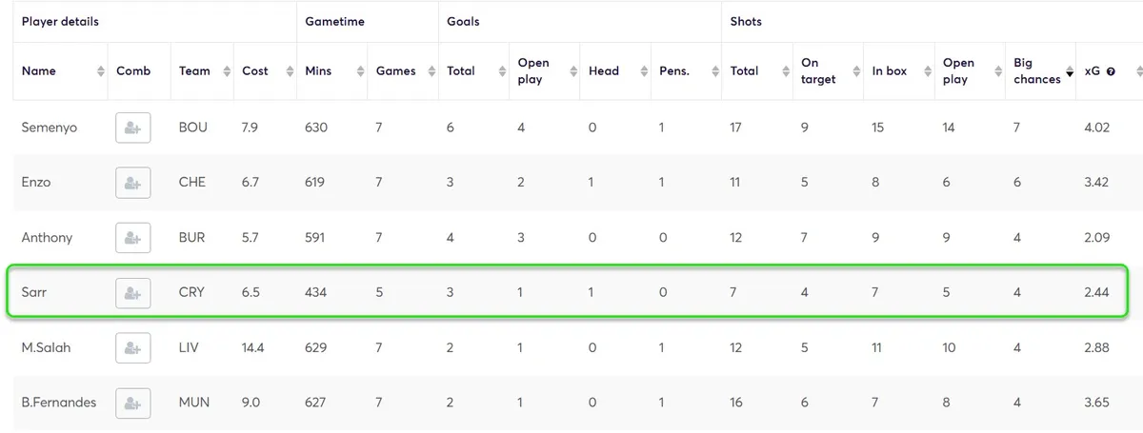Add B.Fernandes to comparison
Screen dimensions: 1143x433
[x=133, y=403]
